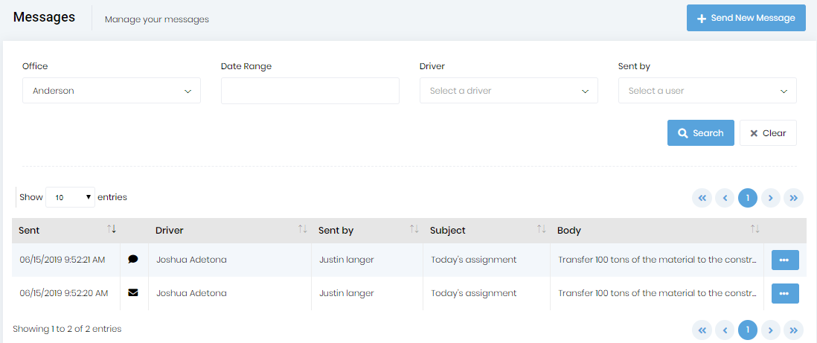This screenshot has height=343, width=817.
Task: Go to next page in bottom pagination
Action: 771,330
